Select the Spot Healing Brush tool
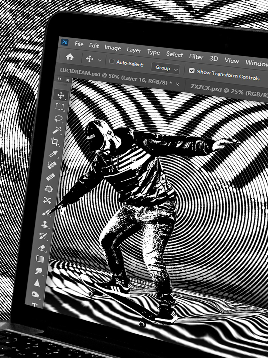This screenshot has width=268, height=358. 52,165
